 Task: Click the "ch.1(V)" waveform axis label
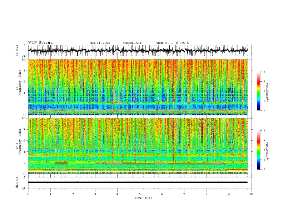pos(17,51)
